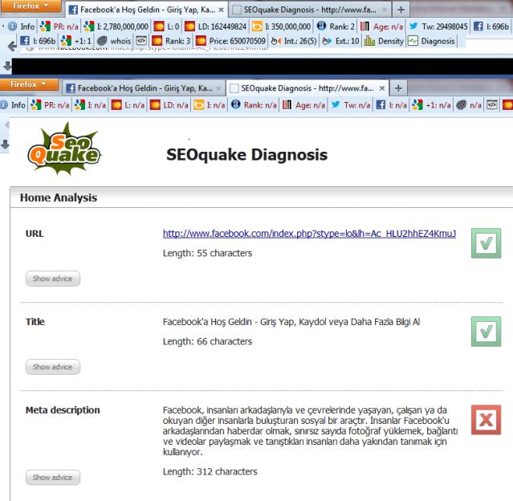This screenshot has height=501, width=513.
Task: Show external links Ext.: 10
Action: click(x=340, y=41)
